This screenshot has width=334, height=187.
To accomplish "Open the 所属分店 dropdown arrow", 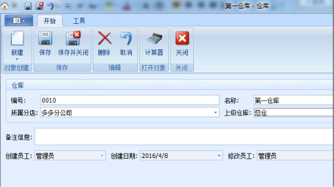I will pos(215,113).
